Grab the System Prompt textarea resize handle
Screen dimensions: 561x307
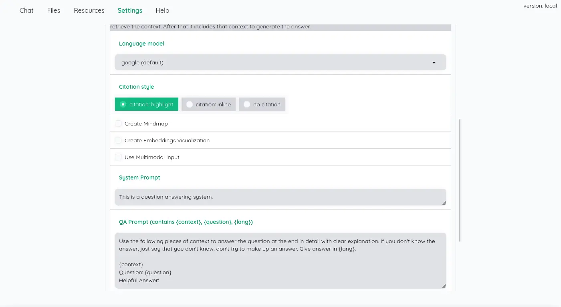coord(443,203)
